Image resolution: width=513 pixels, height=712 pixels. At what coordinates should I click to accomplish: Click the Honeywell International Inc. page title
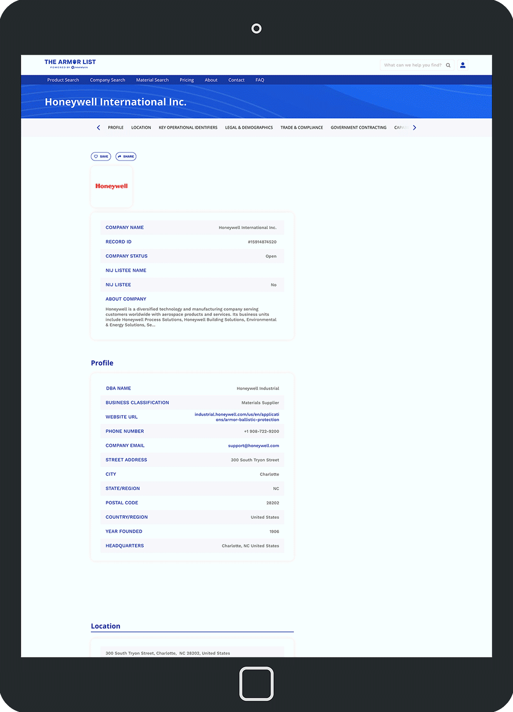[x=115, y=102]
